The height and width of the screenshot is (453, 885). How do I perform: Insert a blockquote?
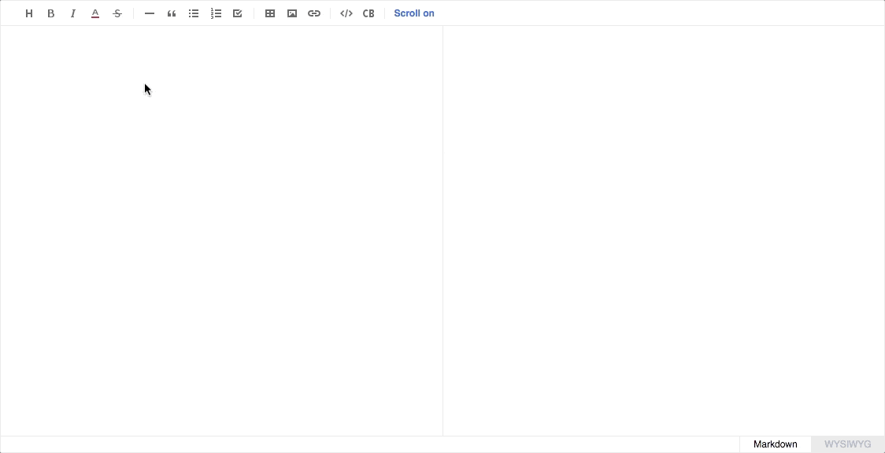tap(172, 13)
